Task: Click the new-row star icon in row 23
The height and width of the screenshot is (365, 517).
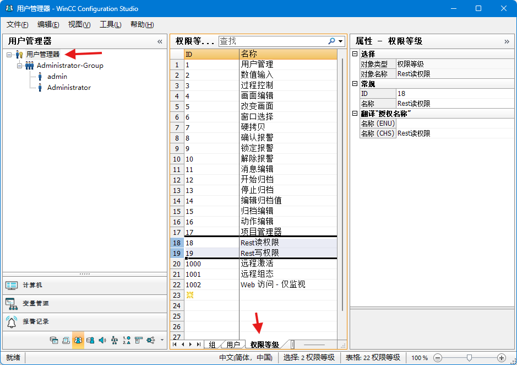Action: point(190,295)
